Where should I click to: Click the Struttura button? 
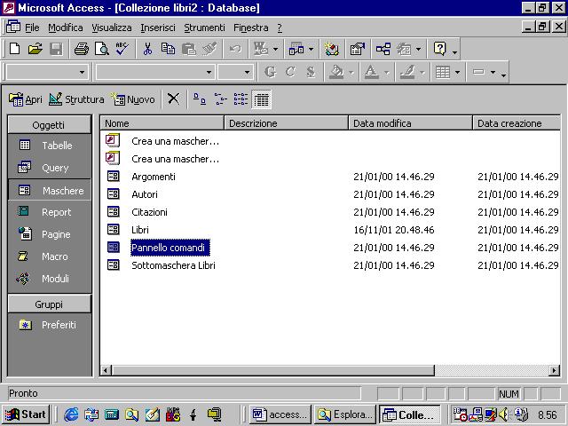(x=76, y=99)
